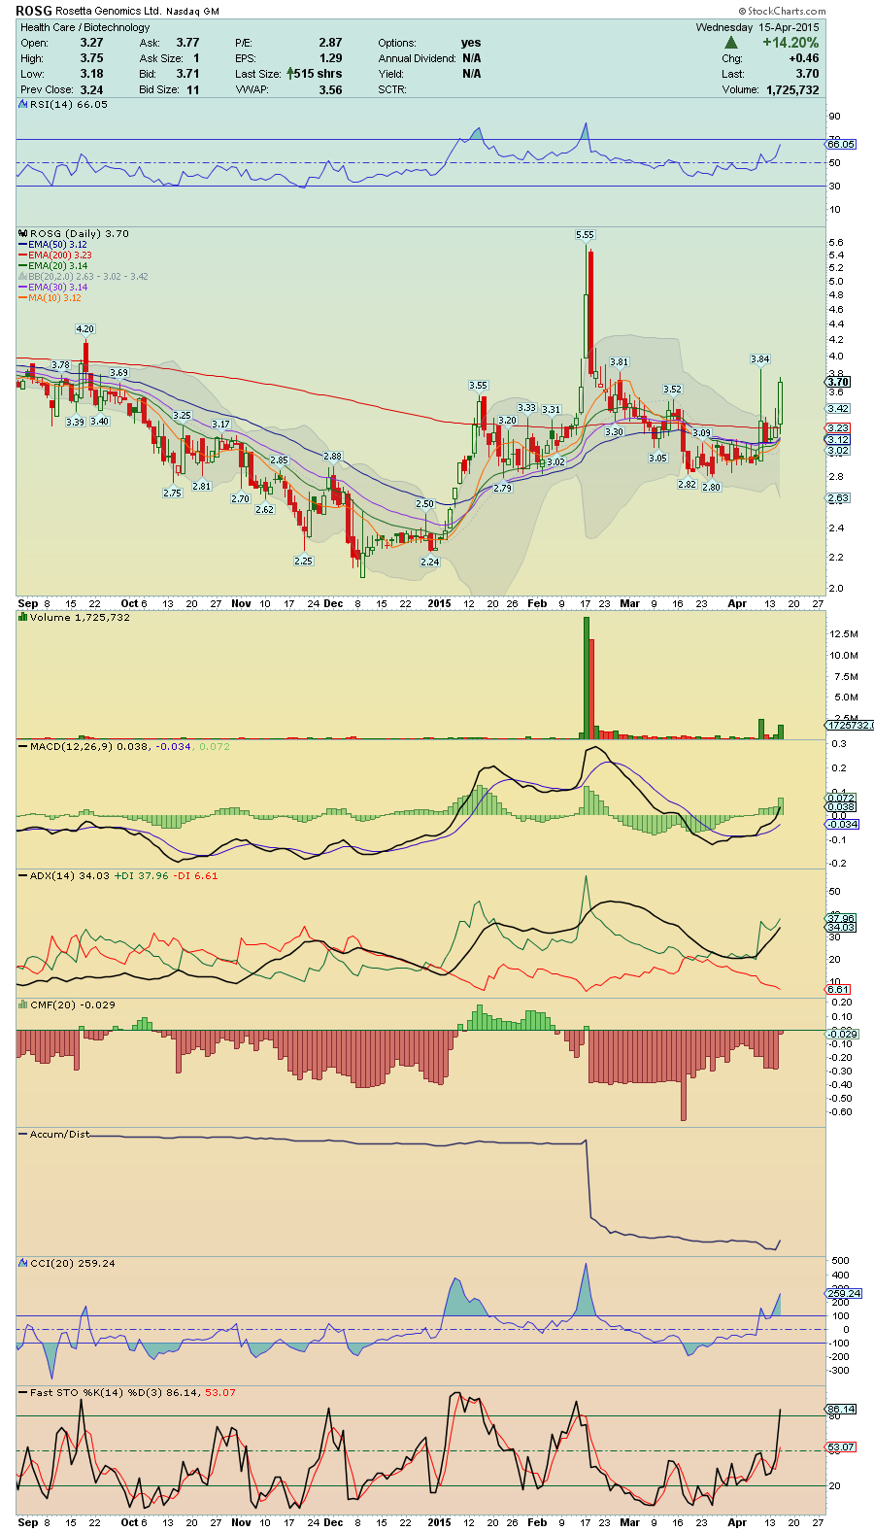Click the 2.25 November low label
874x1532 pixels.
click(303, 561)
